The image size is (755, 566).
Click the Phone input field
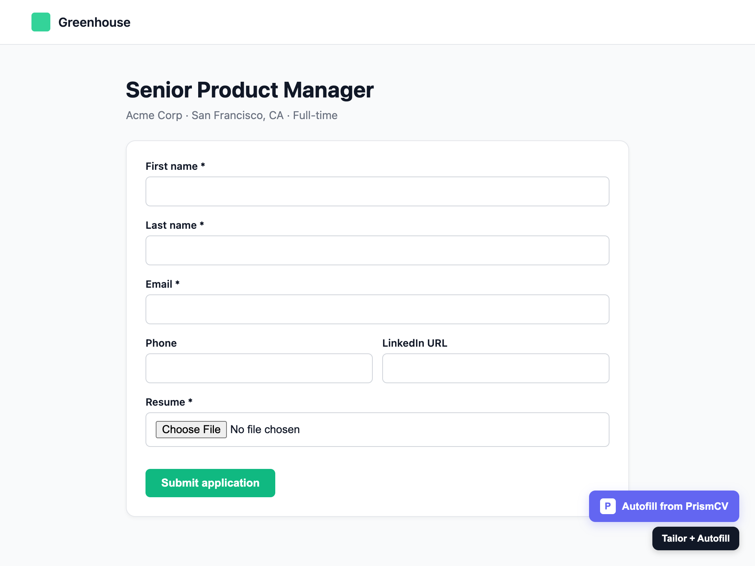pos(259,368)
